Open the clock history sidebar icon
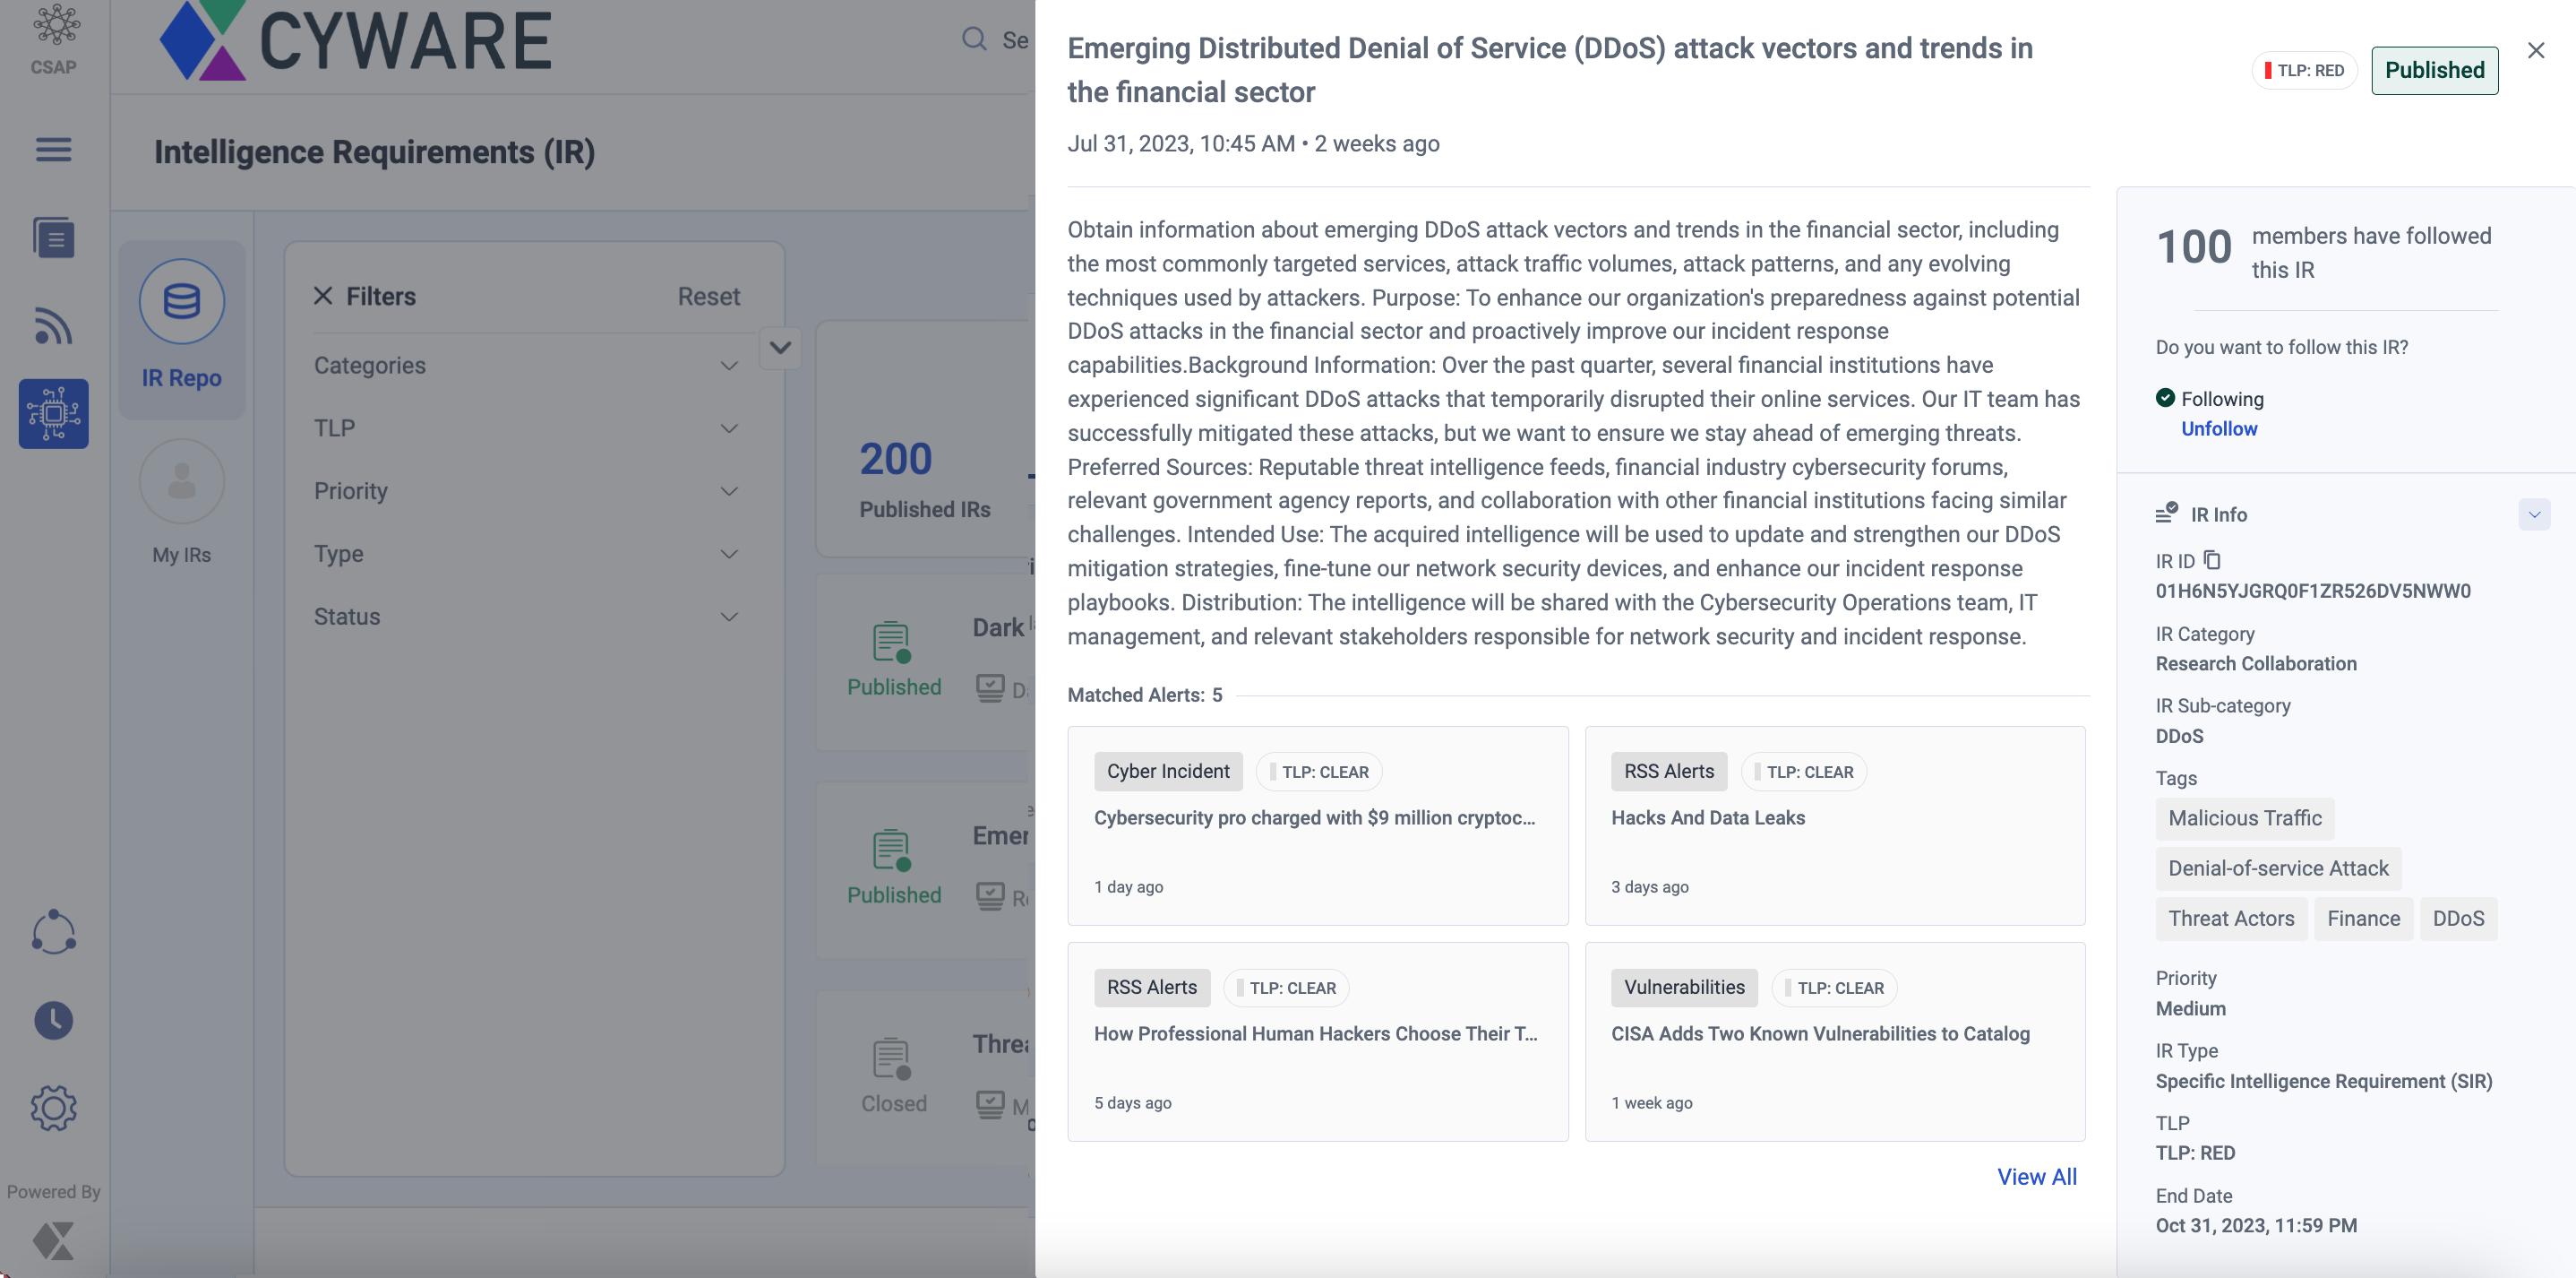This screenshot has height=1278, width=2576. click(54, 1021)
